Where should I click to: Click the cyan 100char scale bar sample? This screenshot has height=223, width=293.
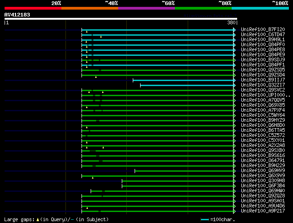click(x=205, y=220)
